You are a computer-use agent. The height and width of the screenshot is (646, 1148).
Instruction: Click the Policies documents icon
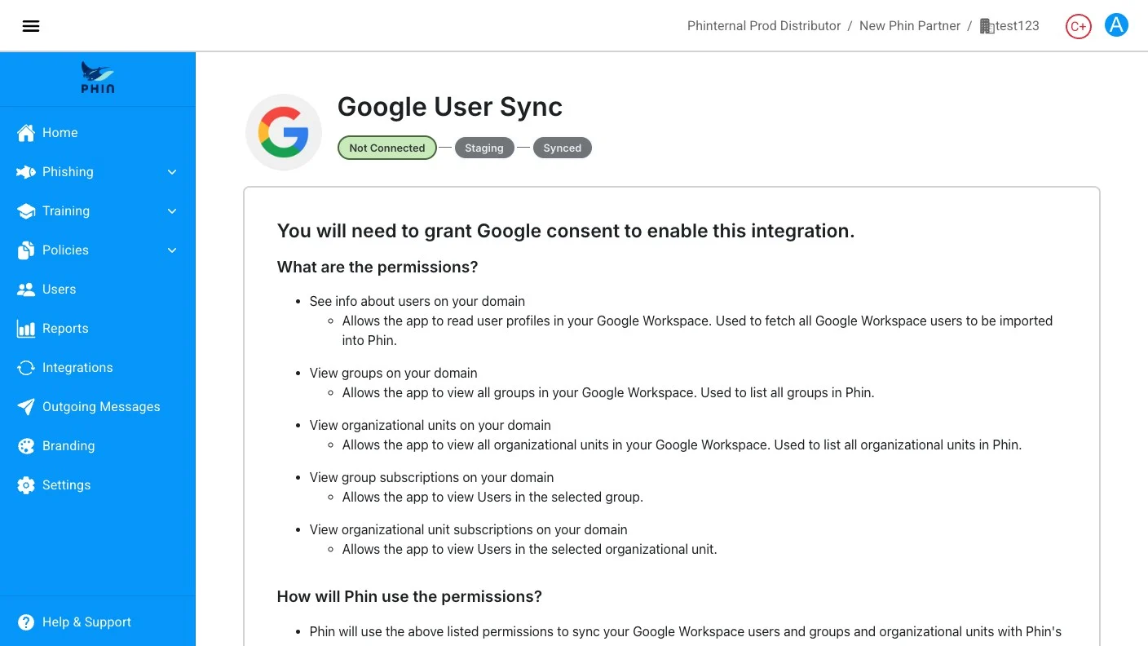tap(26, 250)
